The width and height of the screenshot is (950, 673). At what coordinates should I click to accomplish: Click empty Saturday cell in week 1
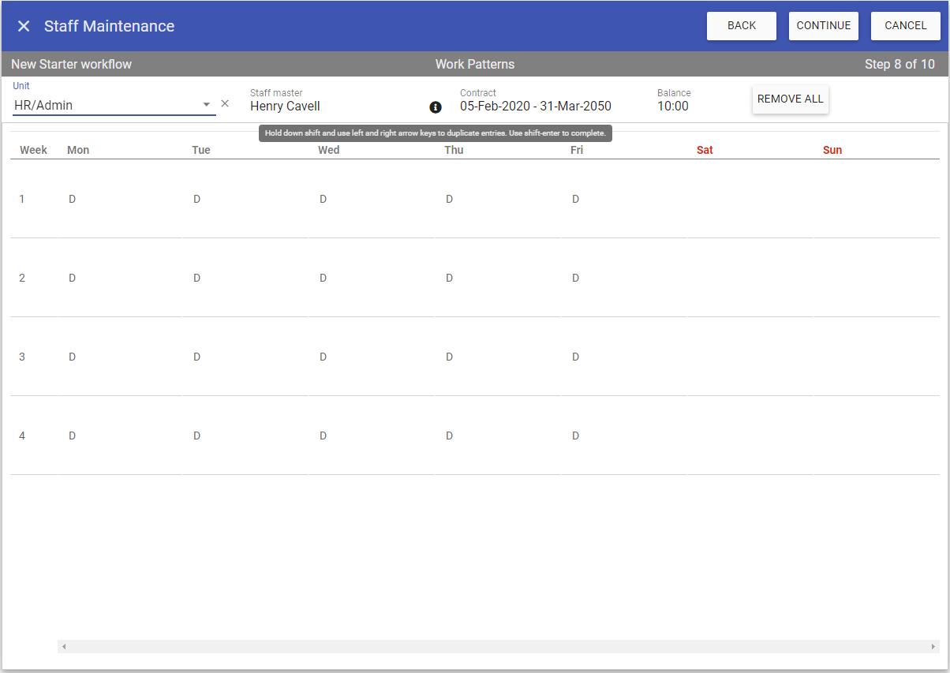coord(750,199)
